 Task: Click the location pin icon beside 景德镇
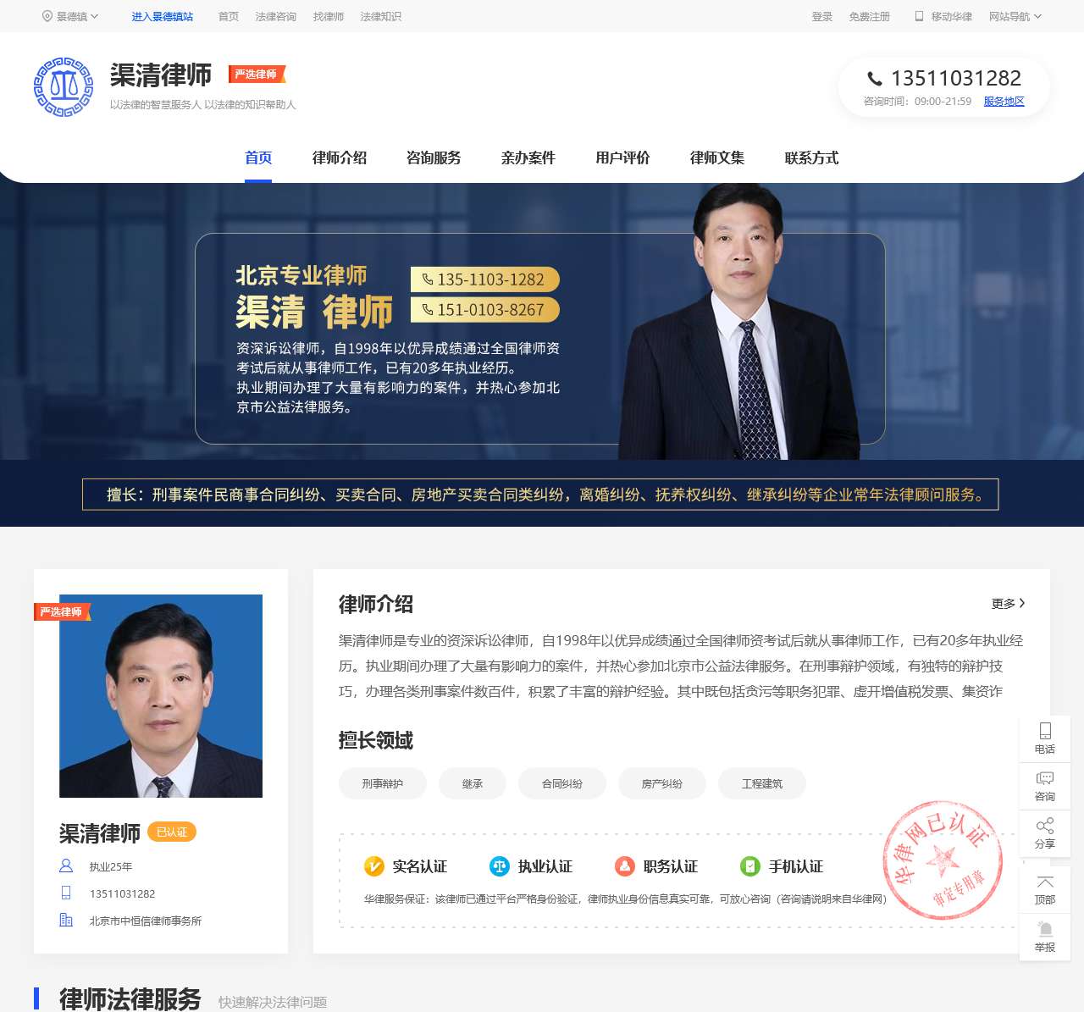click(47, 16)
